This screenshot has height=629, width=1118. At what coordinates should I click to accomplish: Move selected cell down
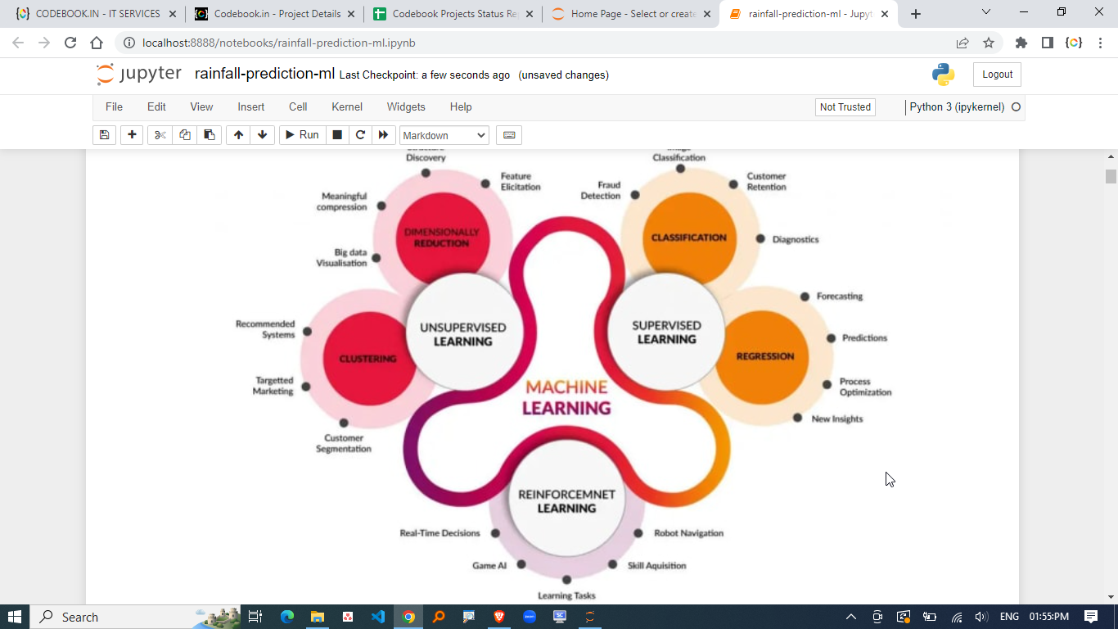coord(262,135)
